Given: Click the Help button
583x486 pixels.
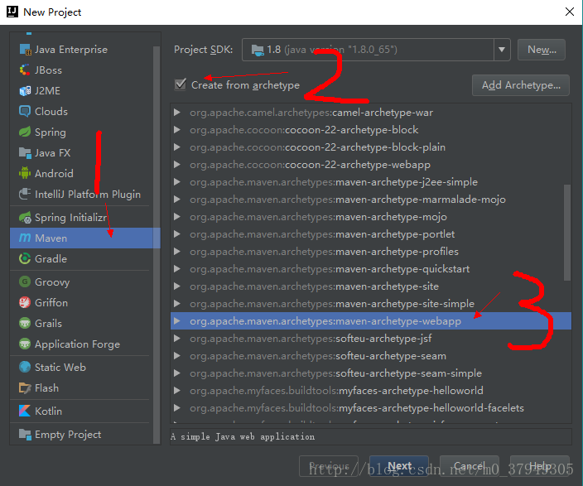Looking at the screenshot, I should point(539,466).
